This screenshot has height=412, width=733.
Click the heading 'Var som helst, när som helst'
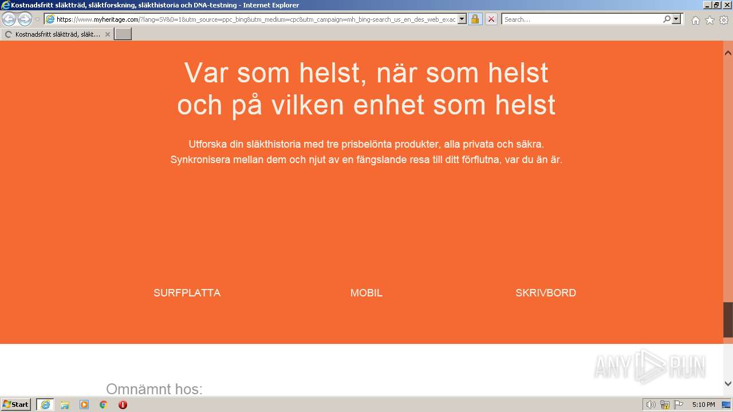pos(366,73)
